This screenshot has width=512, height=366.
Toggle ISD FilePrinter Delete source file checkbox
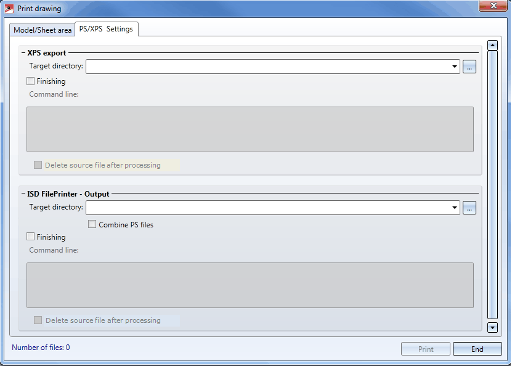(x=38, y=320)
